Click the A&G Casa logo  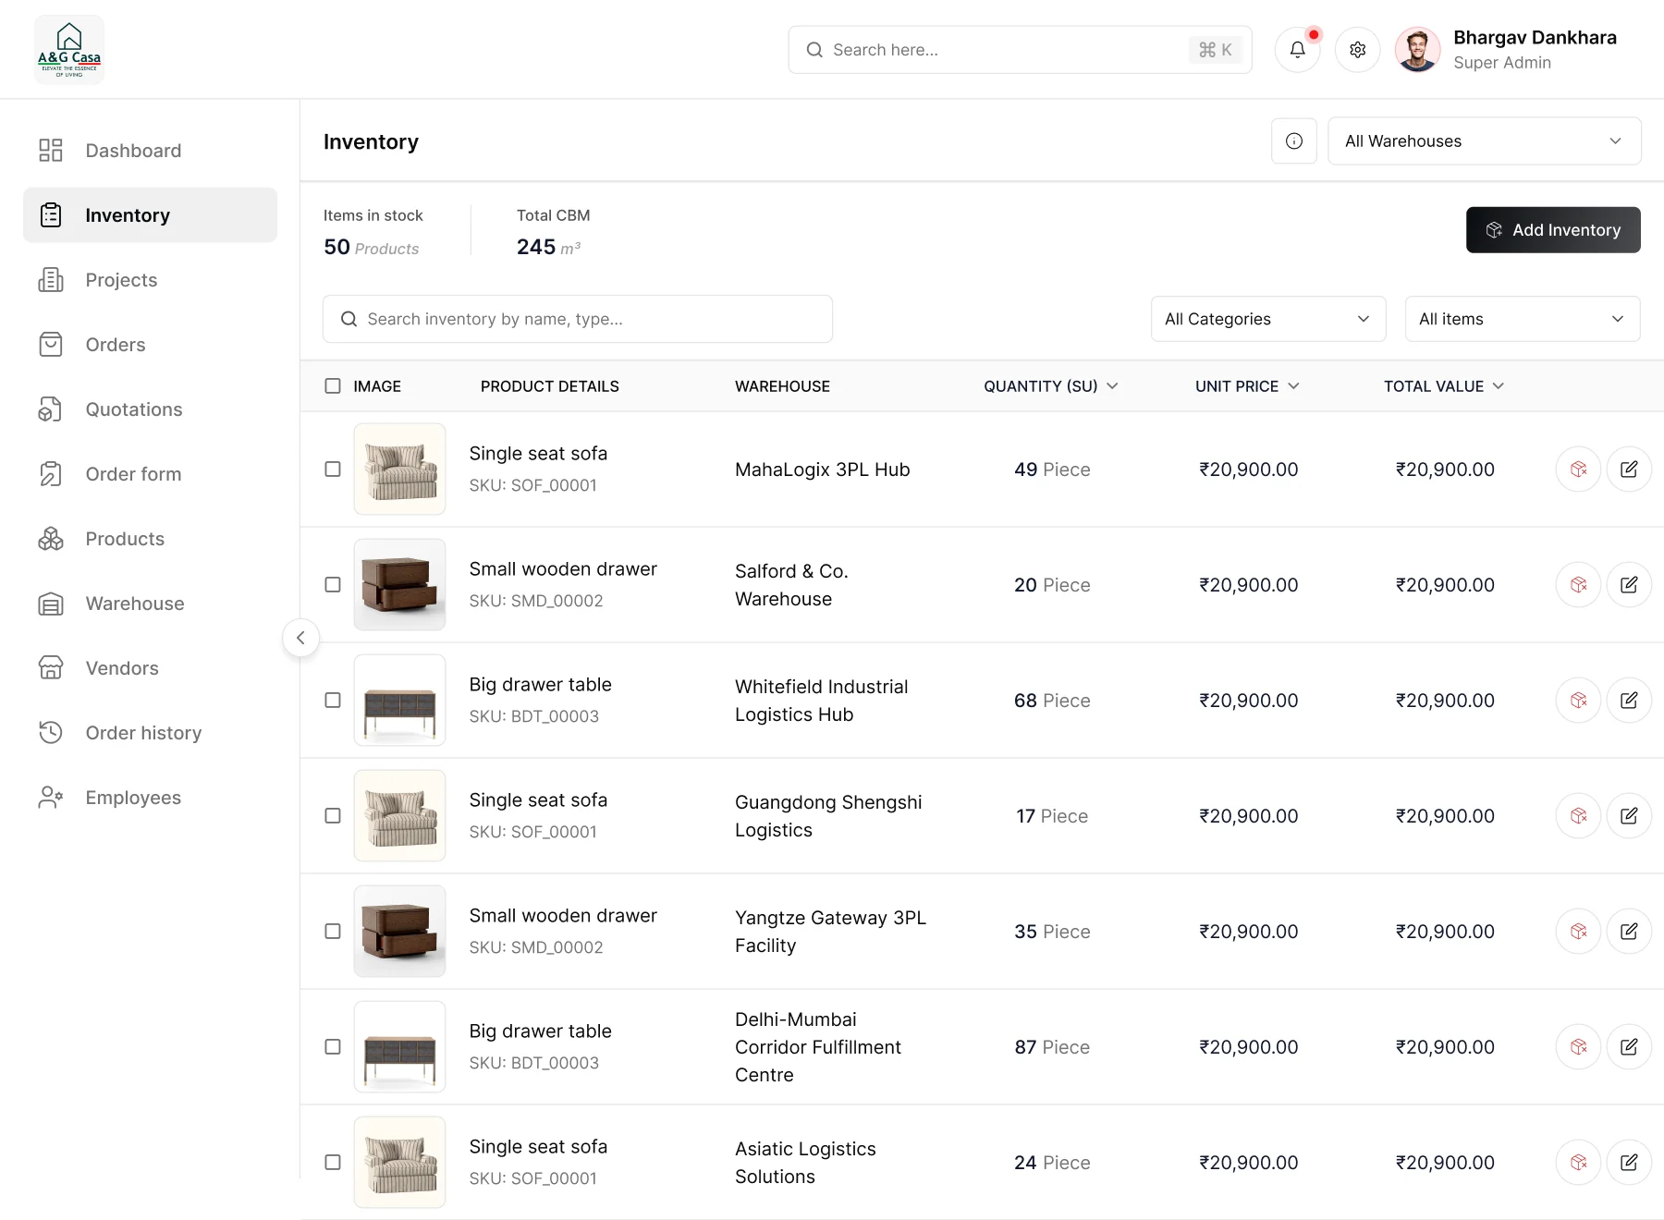[69, 50]
